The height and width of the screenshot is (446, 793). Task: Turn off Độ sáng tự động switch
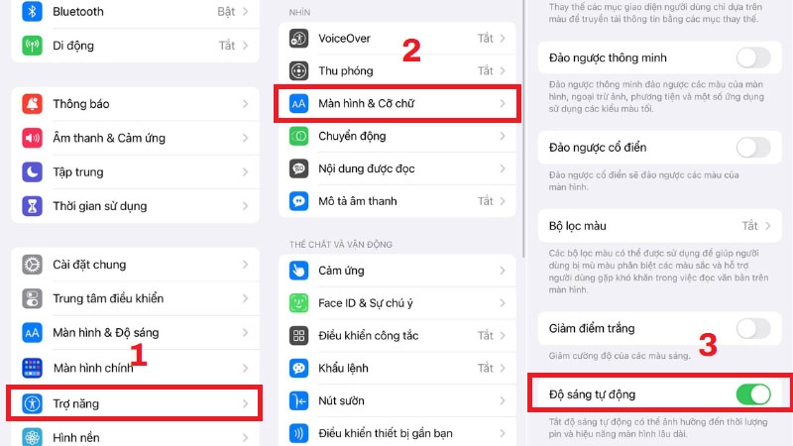pyautogui.click(x=753, y=394)
